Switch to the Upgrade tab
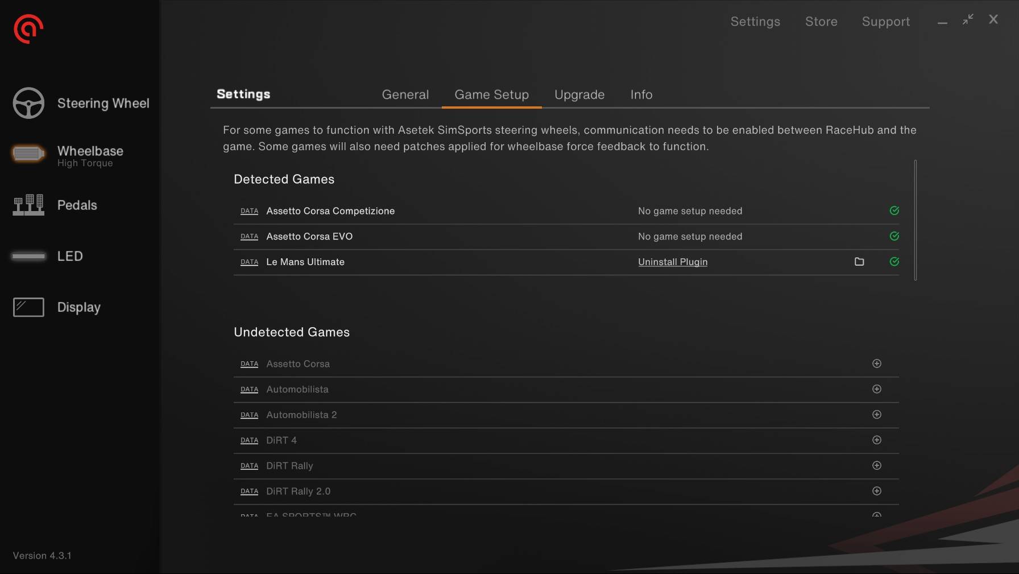Image resolution: width=1019 pixels, height=574 pixels. [x=579, y=94]
